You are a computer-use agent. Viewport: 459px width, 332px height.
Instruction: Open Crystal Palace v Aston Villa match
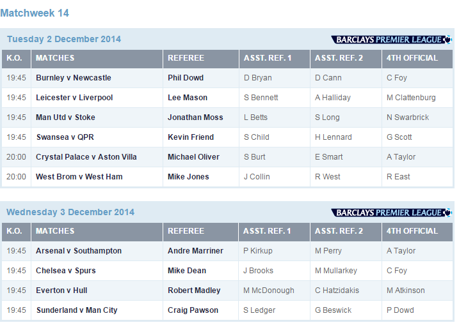92,157
